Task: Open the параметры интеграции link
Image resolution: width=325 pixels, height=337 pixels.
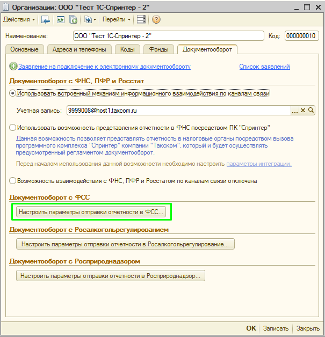Action: pos(259,164)
